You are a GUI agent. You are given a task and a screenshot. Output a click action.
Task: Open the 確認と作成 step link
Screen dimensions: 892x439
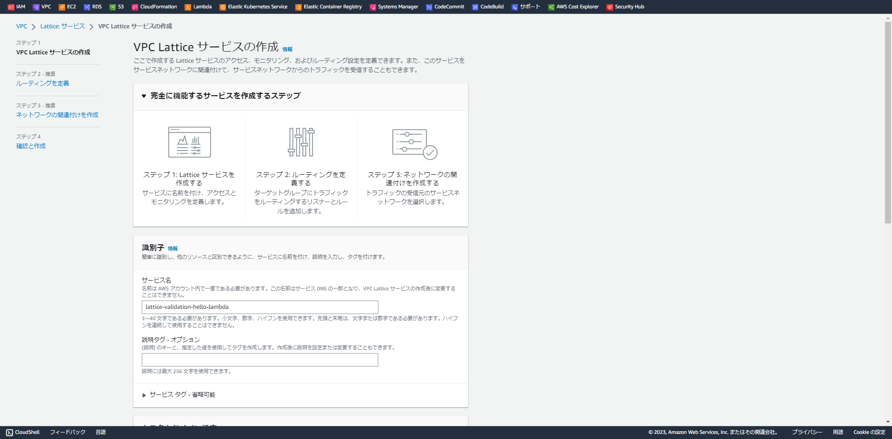[31, 146]
